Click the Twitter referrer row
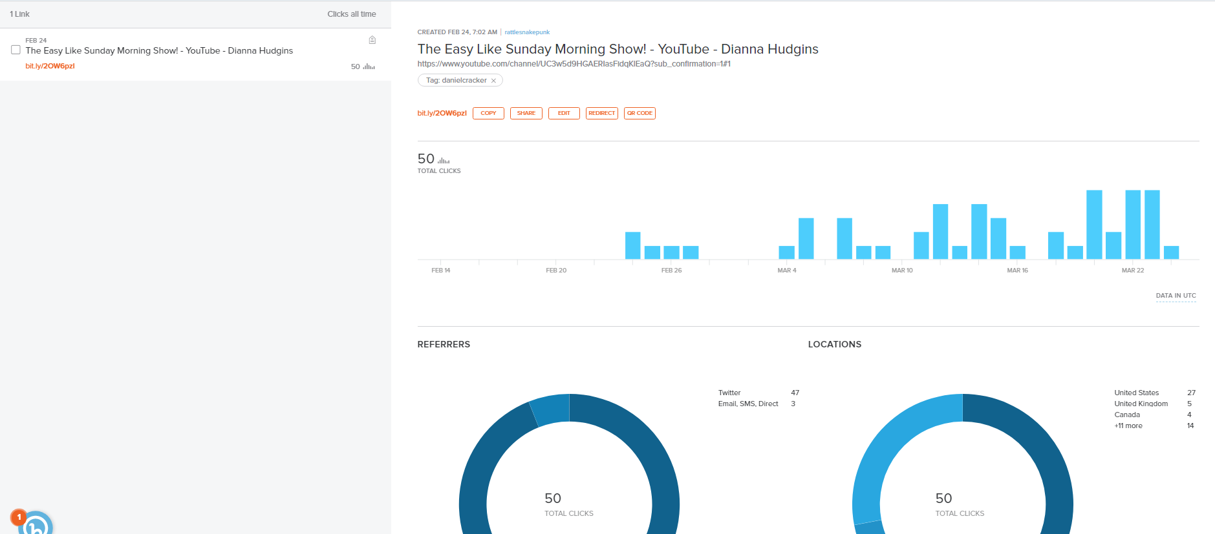 pyautogui.click(x=758, y=393)
